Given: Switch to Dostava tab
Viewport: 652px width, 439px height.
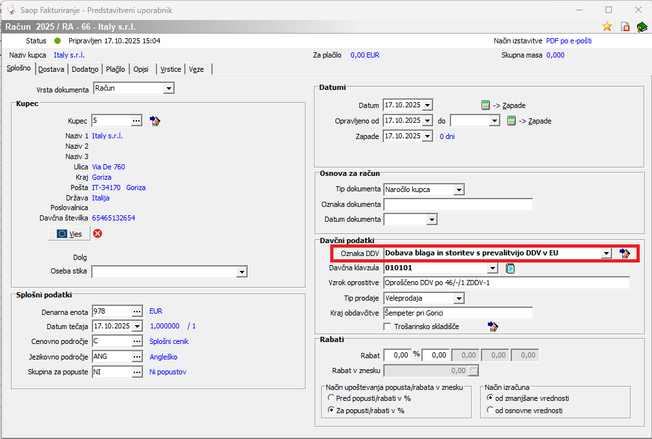Looking at the screenshot, I should [51, 69].
